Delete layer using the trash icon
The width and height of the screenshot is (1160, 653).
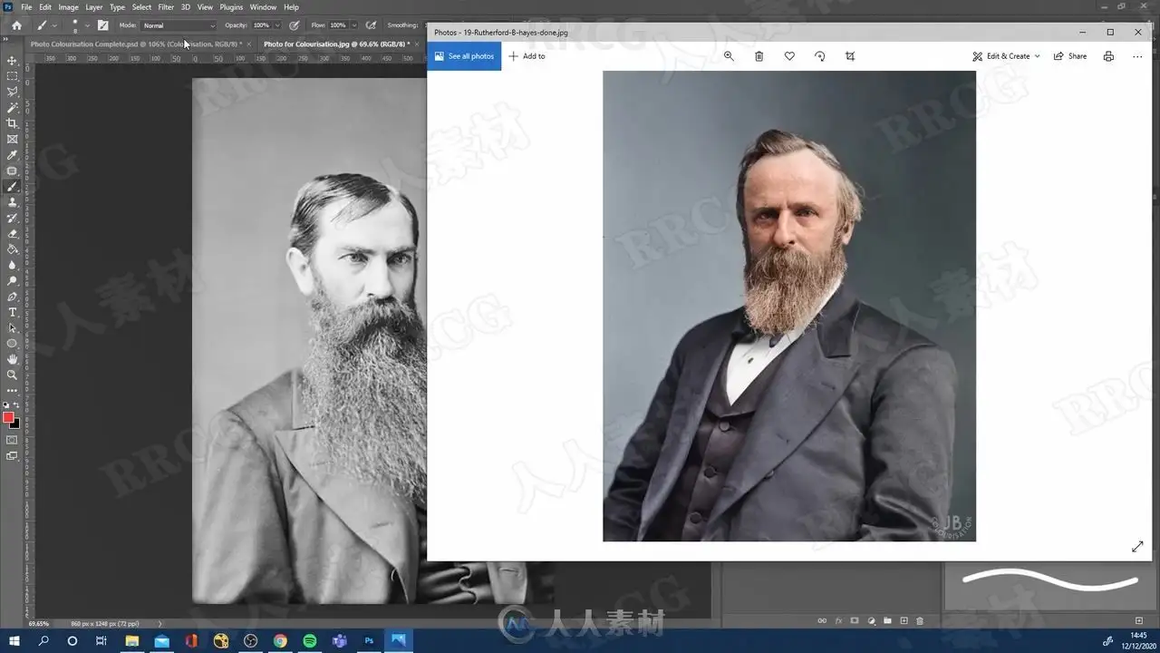[920, 621]
